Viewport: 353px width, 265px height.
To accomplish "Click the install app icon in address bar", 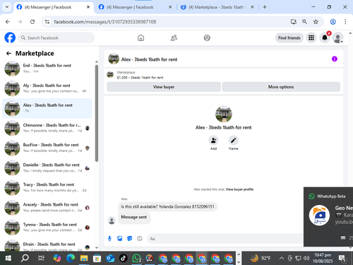I will pyautogui.click(x=294, y=22).
